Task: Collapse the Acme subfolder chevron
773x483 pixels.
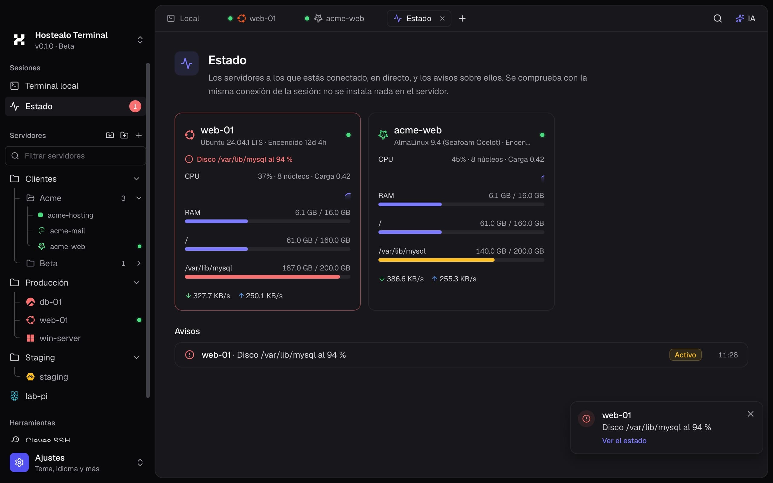Action: point(139,198)
